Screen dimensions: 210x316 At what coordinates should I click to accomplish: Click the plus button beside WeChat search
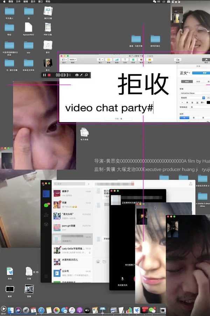[89, 184]
